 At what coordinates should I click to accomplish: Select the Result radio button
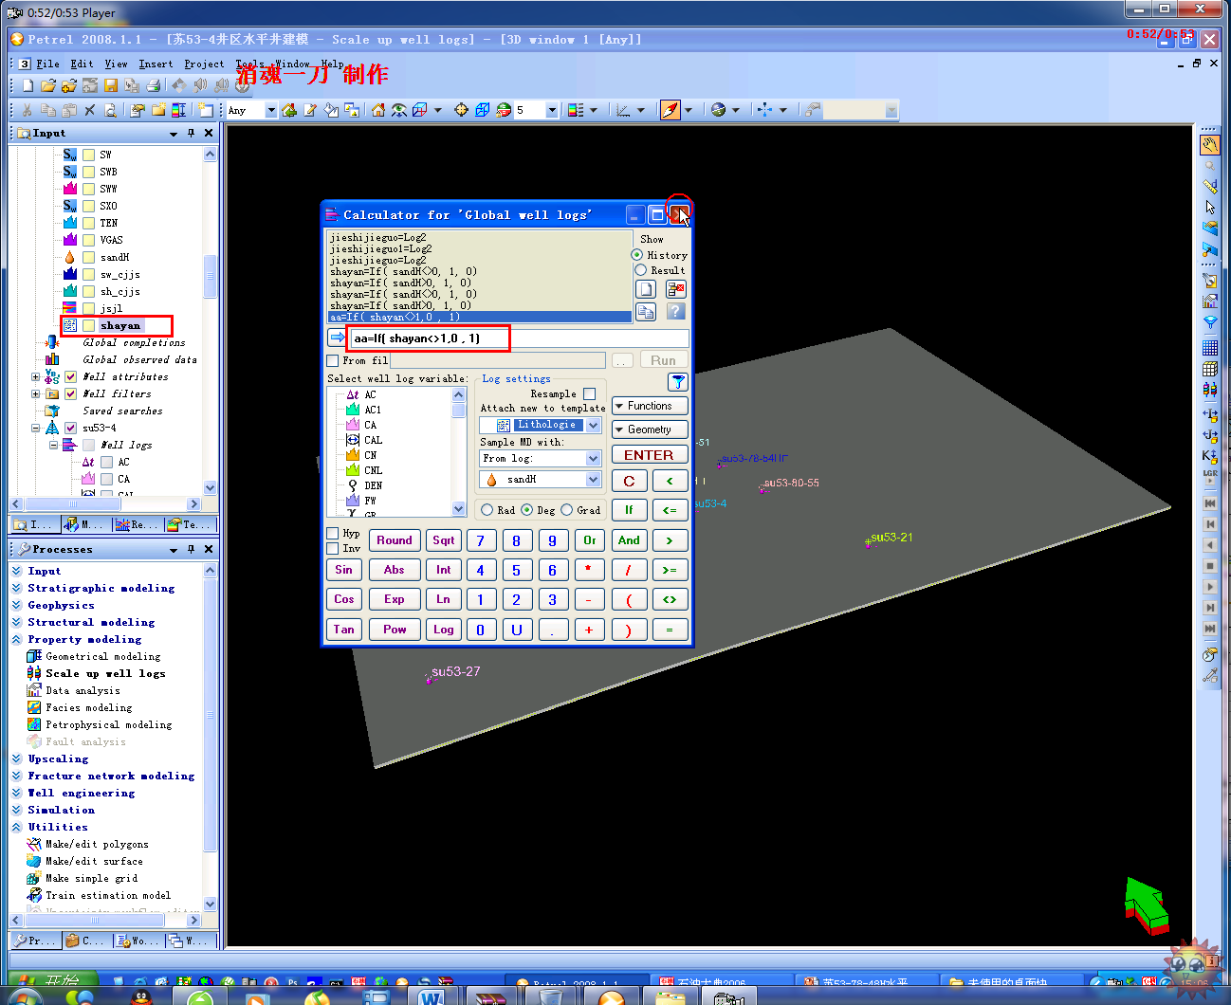pos(640,270)
